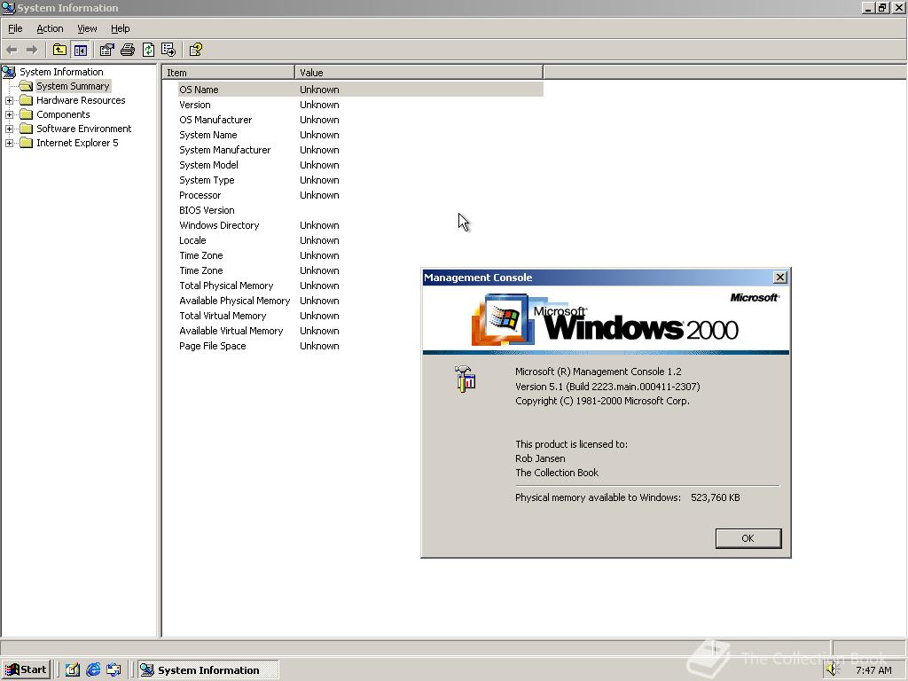Select the Available Virtual Memory row

tap(360, 331)
